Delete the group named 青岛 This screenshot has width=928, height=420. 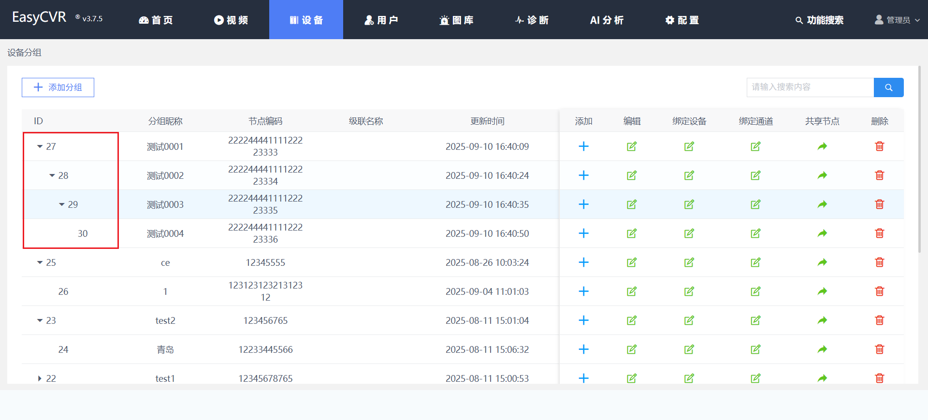(879, 349)
